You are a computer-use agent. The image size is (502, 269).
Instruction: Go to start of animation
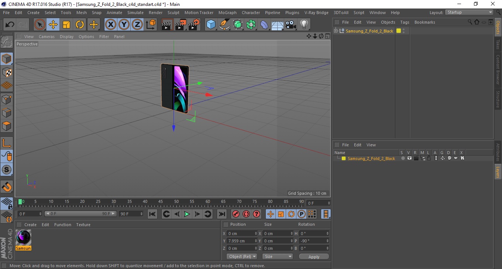[152, 214]
